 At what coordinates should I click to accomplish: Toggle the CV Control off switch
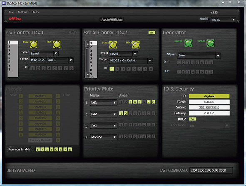[x=72, y=32]
